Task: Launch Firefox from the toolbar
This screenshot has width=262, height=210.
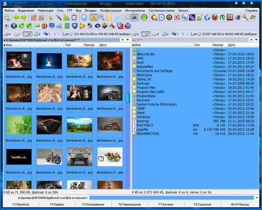Action: (x=215, y=18)
